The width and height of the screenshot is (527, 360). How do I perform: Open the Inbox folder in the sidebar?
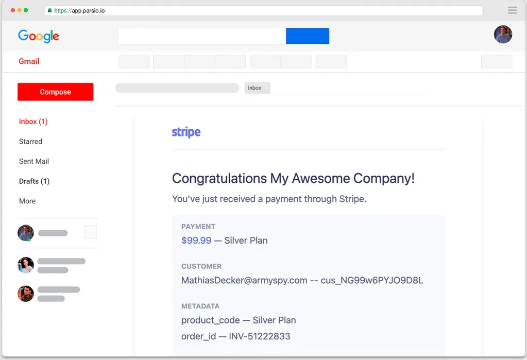[33, 121]
